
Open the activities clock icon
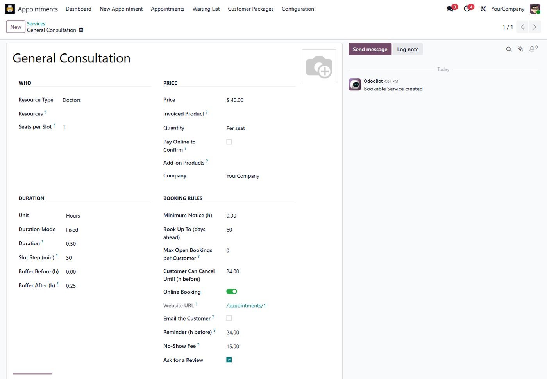(x=467, y=9)
